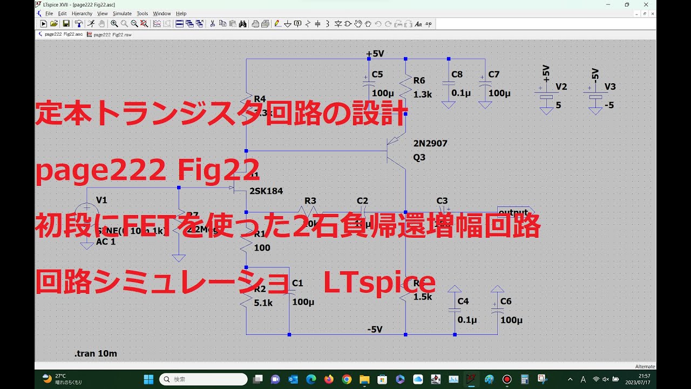Click the '.tran 10m' simulation directive
This screenshot has height=389, width=691.
96,354
